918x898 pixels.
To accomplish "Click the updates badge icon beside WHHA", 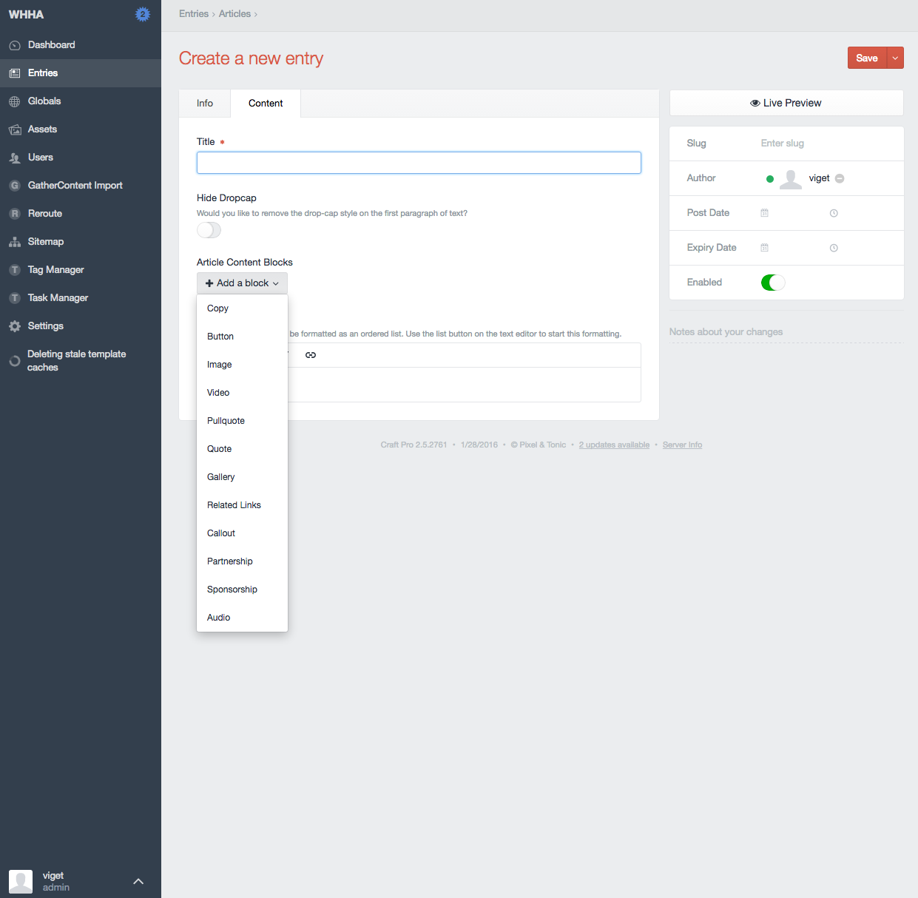I will [x=143, y=14].
